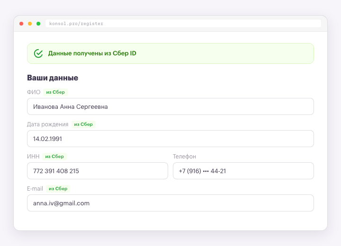Viewport: 341px width, 246px height.
Task: Click the masked dots in the phone number
Action: pos(206,171)
